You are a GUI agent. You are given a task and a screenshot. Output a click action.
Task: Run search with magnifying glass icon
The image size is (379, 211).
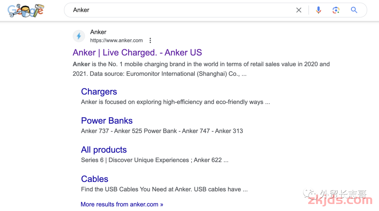tap(354, 10)
